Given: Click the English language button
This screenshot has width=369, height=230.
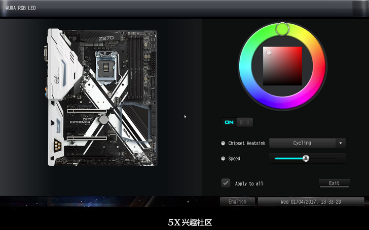Looking at the screenshot, I should (x=237, y=202).
